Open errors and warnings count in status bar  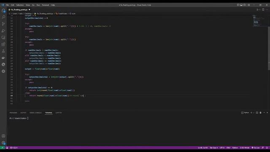tap(13, 148)
